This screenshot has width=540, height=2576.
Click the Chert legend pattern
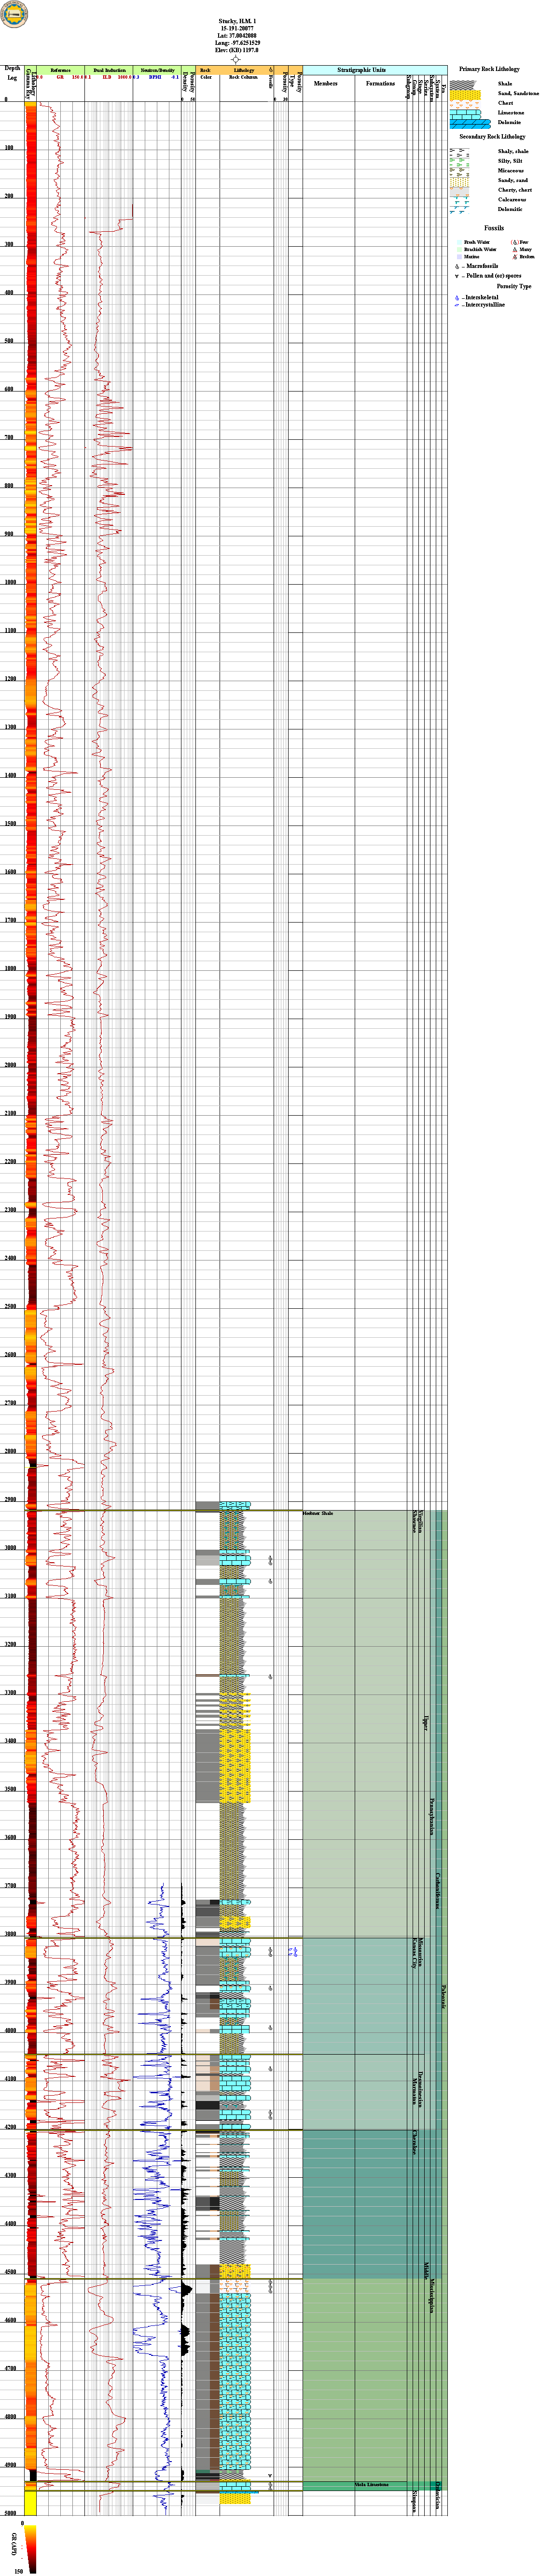(x=465, y=103)
